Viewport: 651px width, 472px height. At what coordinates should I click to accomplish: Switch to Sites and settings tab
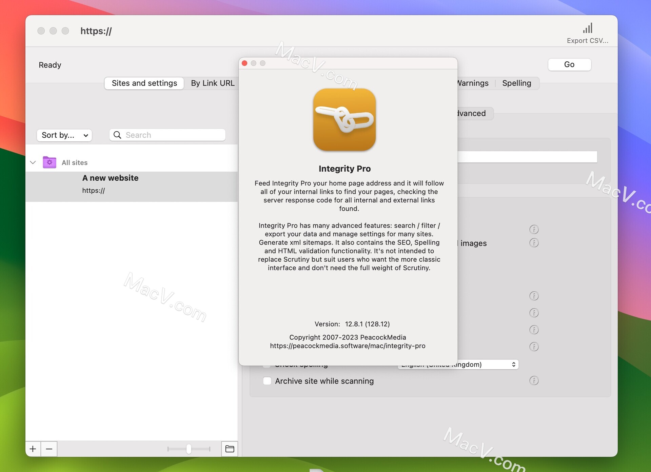click(x=144, y=83)
